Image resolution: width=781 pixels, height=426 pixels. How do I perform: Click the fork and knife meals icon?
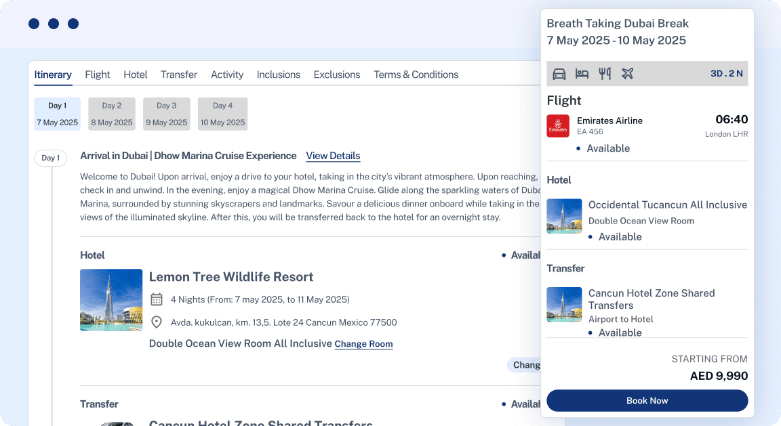click(605, 74)
